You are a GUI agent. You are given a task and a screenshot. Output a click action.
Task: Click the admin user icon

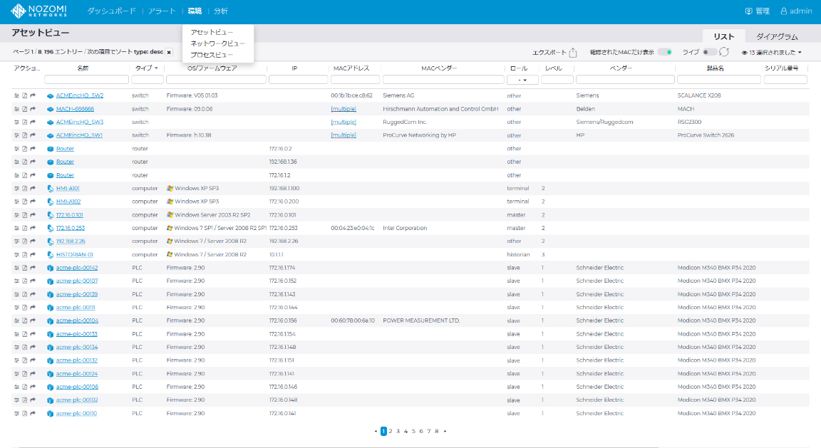[784, 11]
